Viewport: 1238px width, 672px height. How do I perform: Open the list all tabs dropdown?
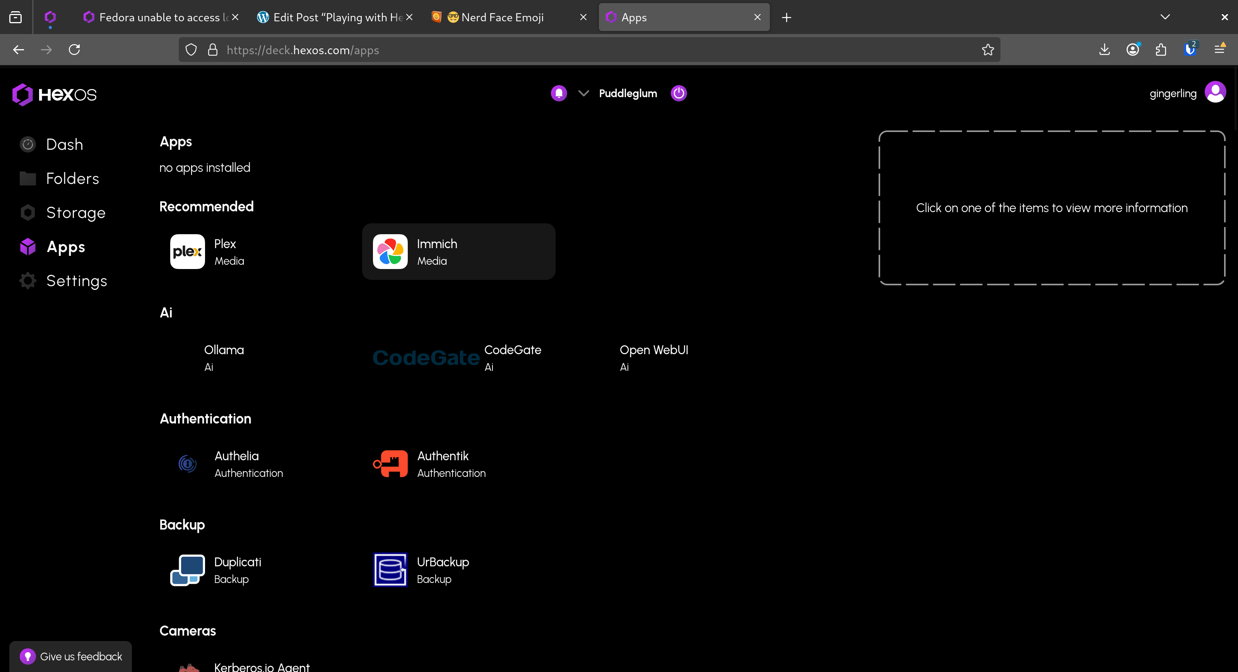click(1165, 17)
